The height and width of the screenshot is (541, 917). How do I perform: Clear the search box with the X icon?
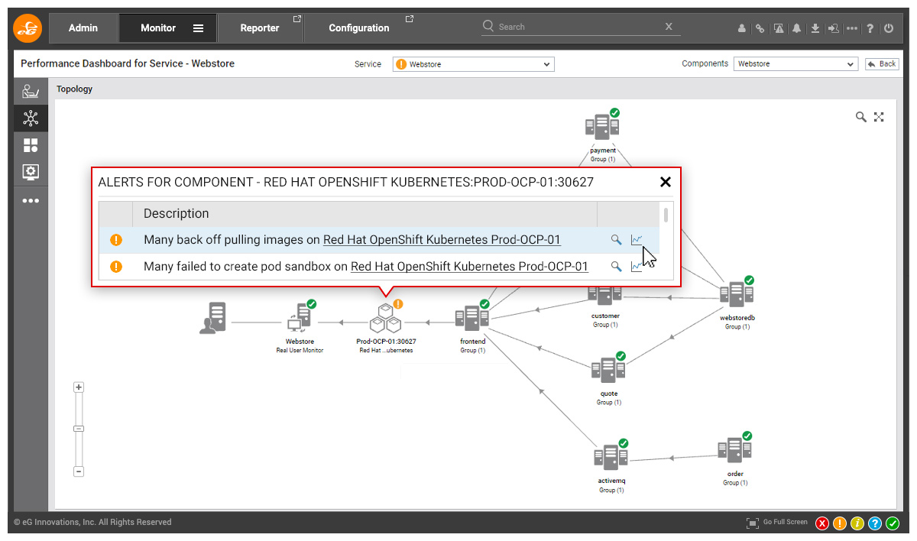coord(669,27)
